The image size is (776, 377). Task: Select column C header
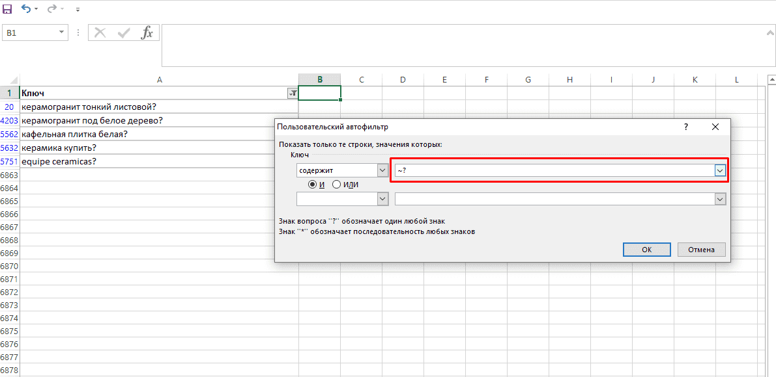pyautogui.click(x=361, y=79)
